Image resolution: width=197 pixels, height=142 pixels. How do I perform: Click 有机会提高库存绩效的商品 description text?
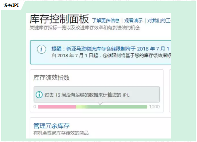61,133
